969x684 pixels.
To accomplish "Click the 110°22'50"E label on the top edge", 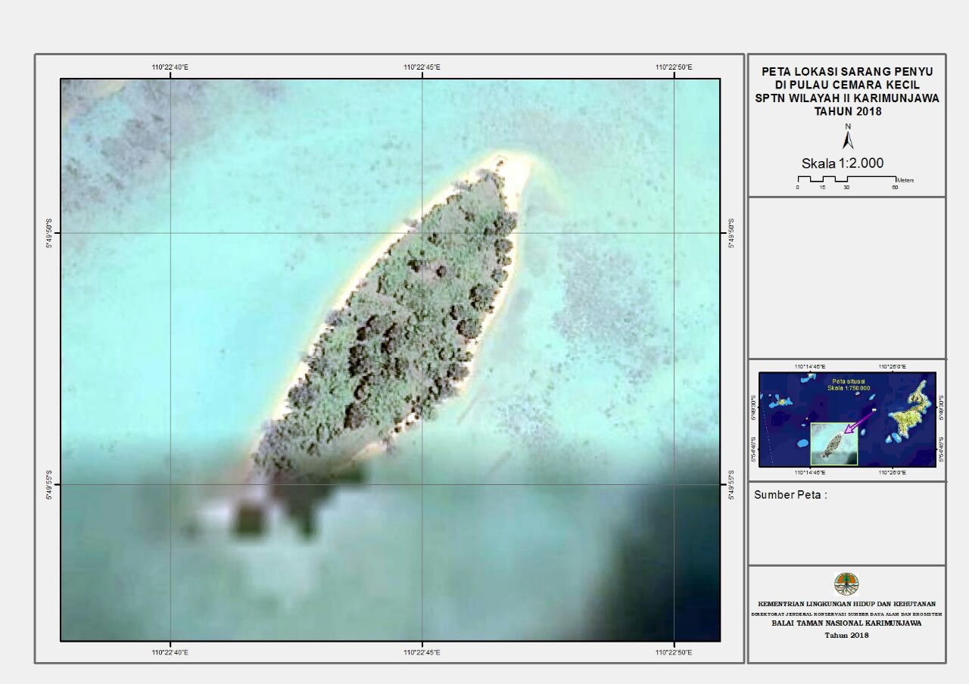I will coord(674,67).
